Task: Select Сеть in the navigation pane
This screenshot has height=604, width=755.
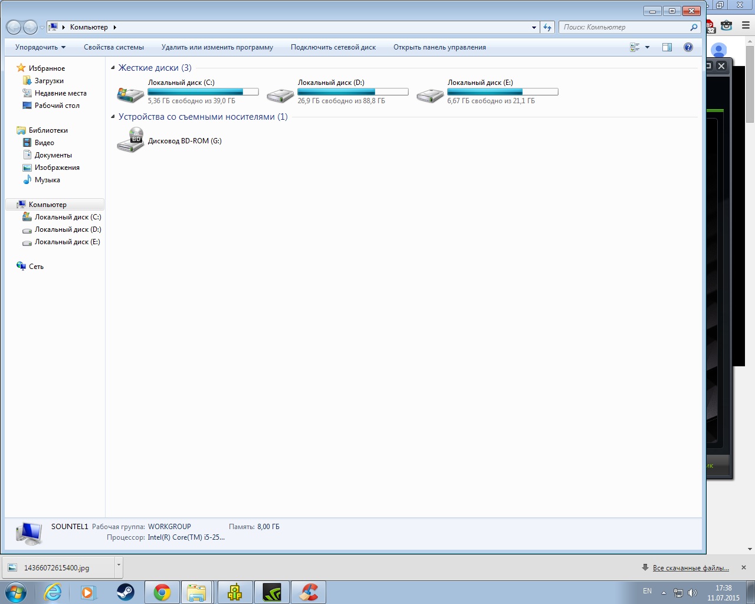Action: 36,267
